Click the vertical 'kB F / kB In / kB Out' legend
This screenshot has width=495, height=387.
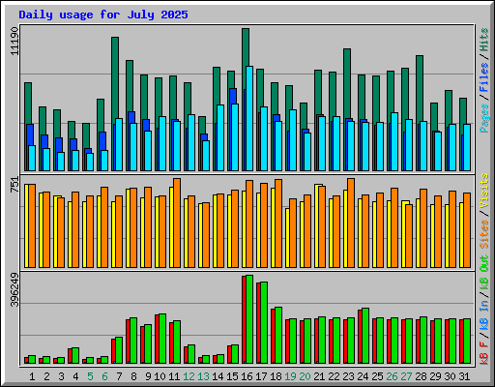[x=483, y=310]
